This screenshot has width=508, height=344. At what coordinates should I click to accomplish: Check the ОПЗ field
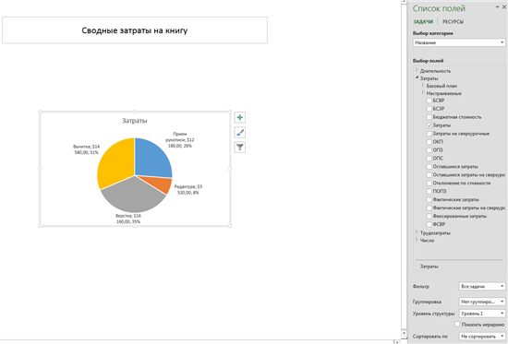429,150
